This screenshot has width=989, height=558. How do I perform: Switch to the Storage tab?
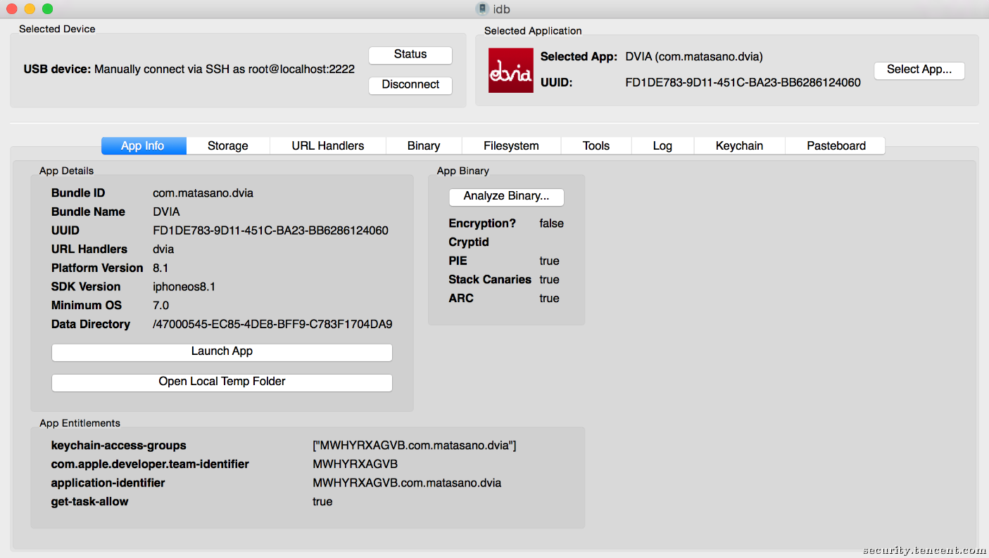pyautogui.click(x=228, y=145)
